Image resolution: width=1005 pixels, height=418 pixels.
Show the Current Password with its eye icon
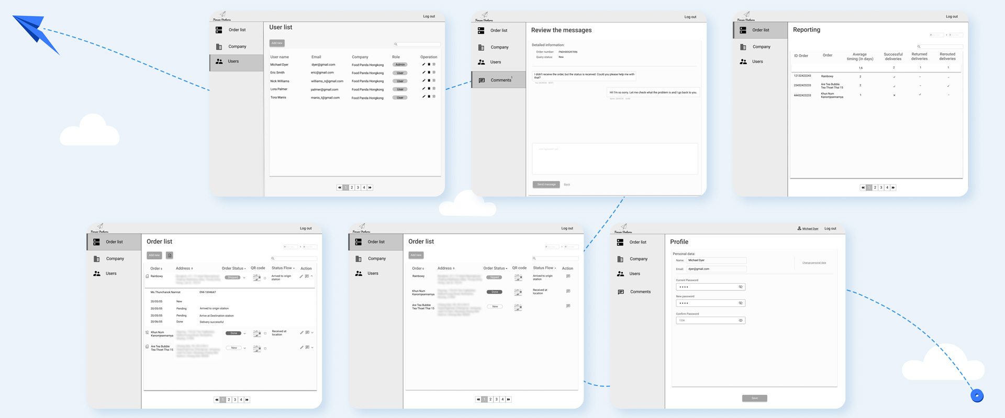tap(741, 287)
